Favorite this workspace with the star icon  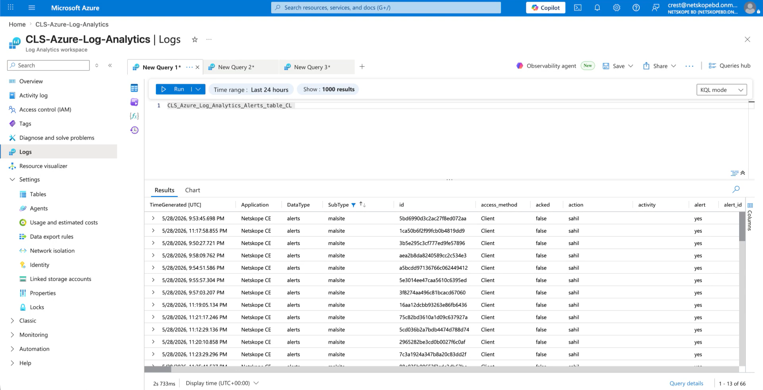click(x=195, y=39)
